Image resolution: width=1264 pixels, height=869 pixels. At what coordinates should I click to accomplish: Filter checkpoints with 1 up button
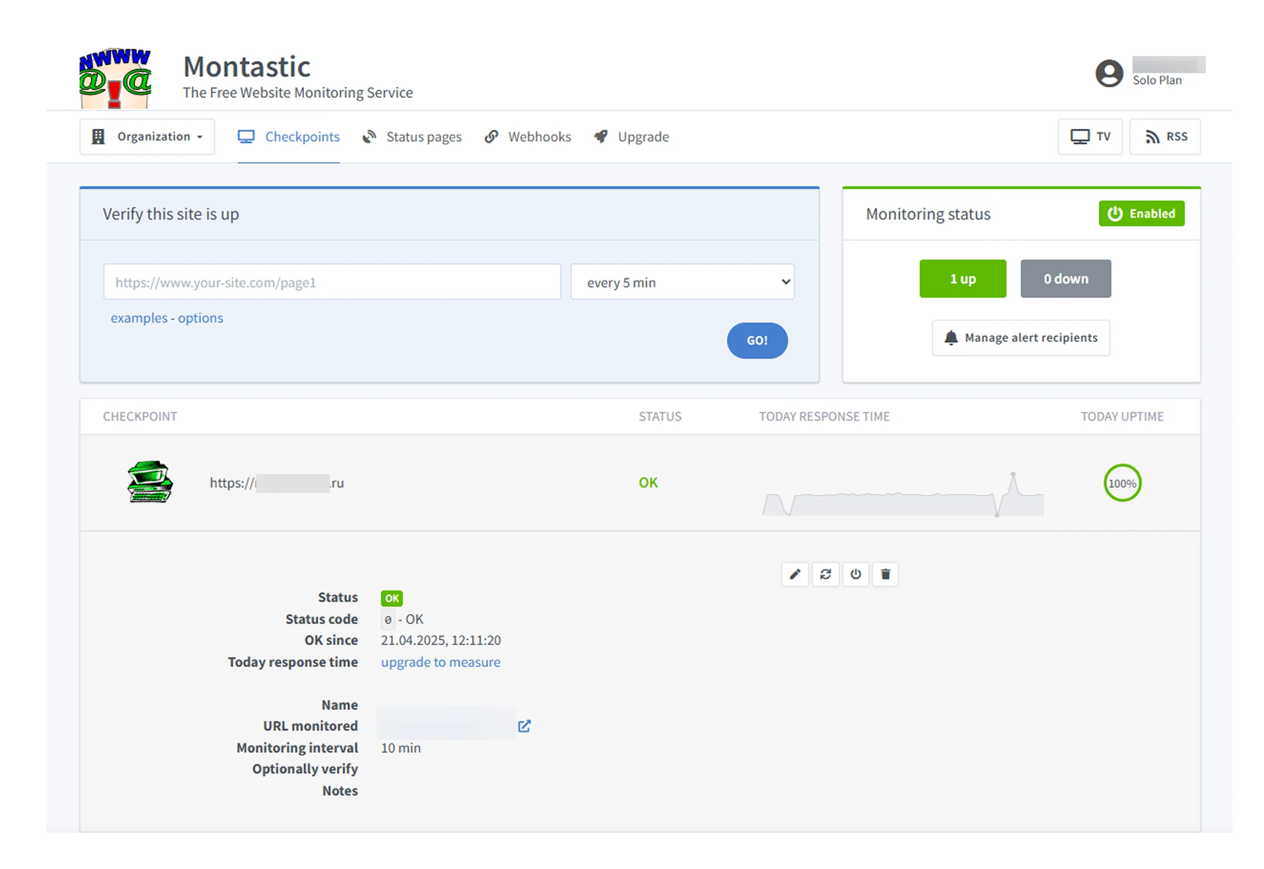click(x=962, y=279)
